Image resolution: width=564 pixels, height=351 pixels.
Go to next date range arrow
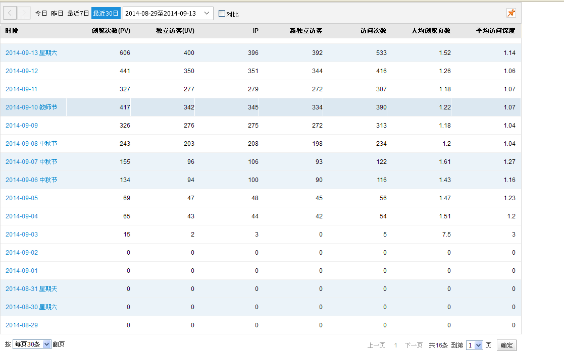click(24, 13)
